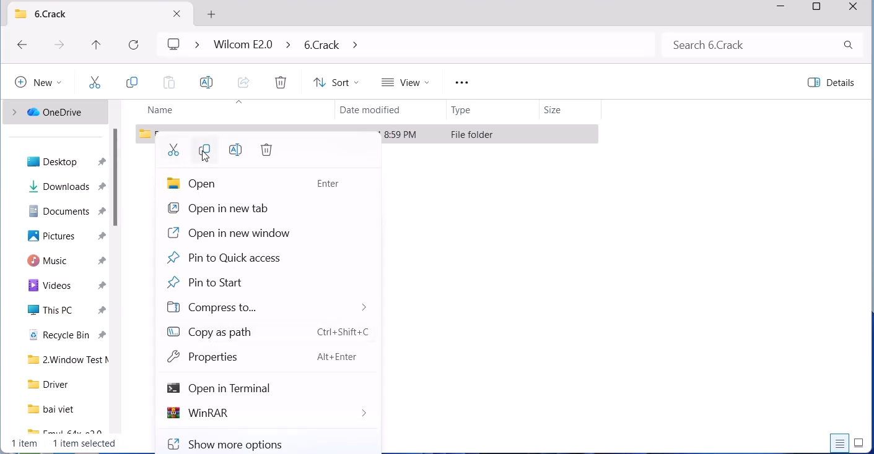The image size is (874, 454).
Task: Select Open in new tab
Action: pyautogui.click(x=228, y=208)
